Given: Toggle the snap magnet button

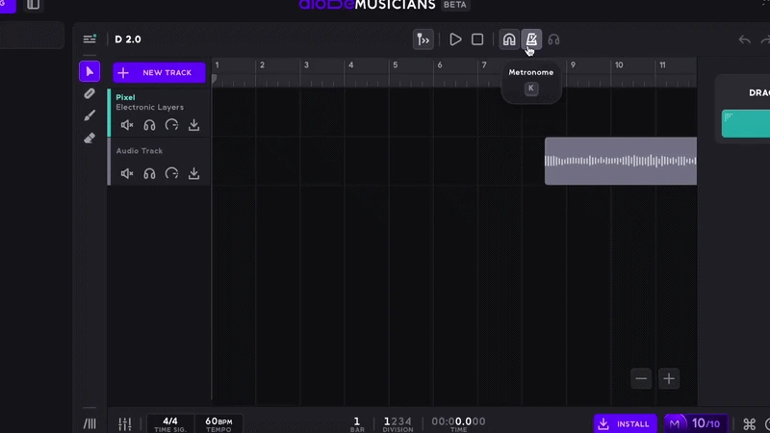Looking at the screenshot, I should click(508, 39).
